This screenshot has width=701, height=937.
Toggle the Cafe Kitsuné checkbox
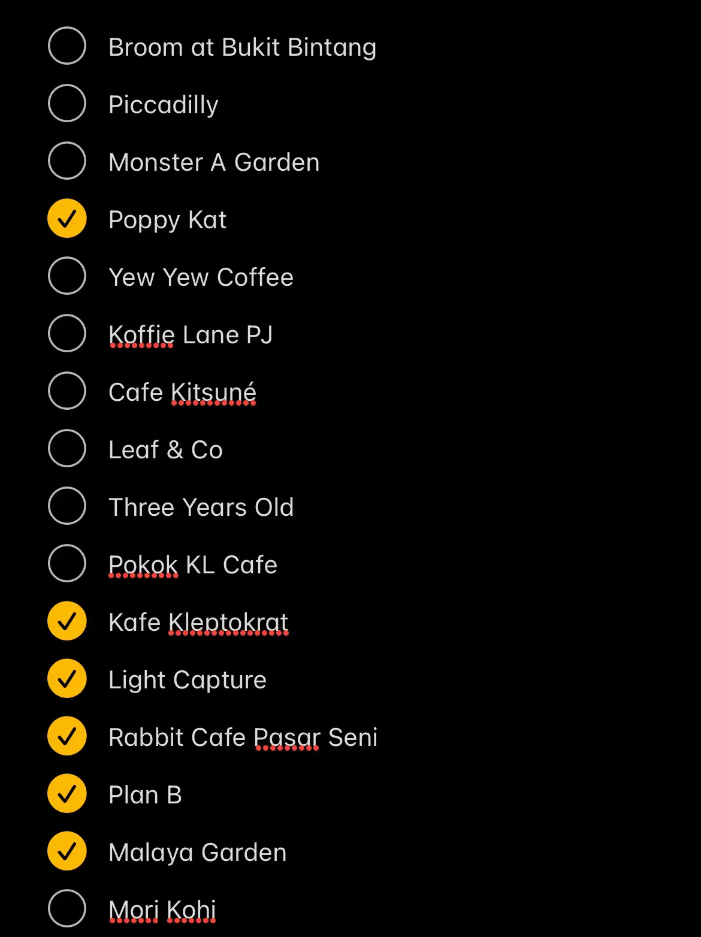[x=67, y=391]
